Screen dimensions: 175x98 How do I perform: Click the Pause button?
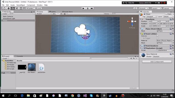point(87,8)
